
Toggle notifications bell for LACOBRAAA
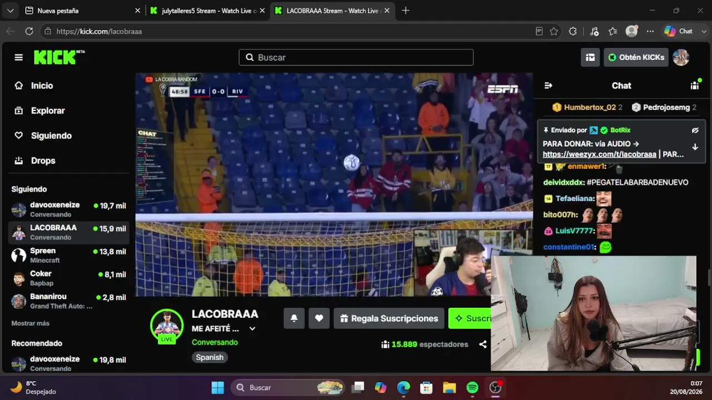[x=294, y=318]
